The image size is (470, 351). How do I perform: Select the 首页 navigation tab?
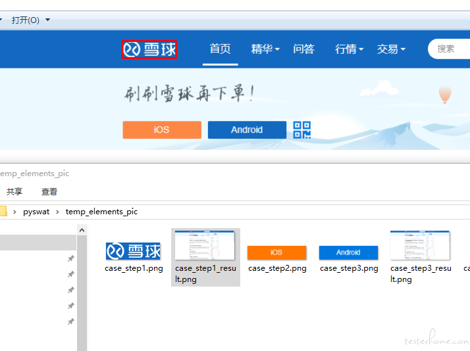[220, 49]
